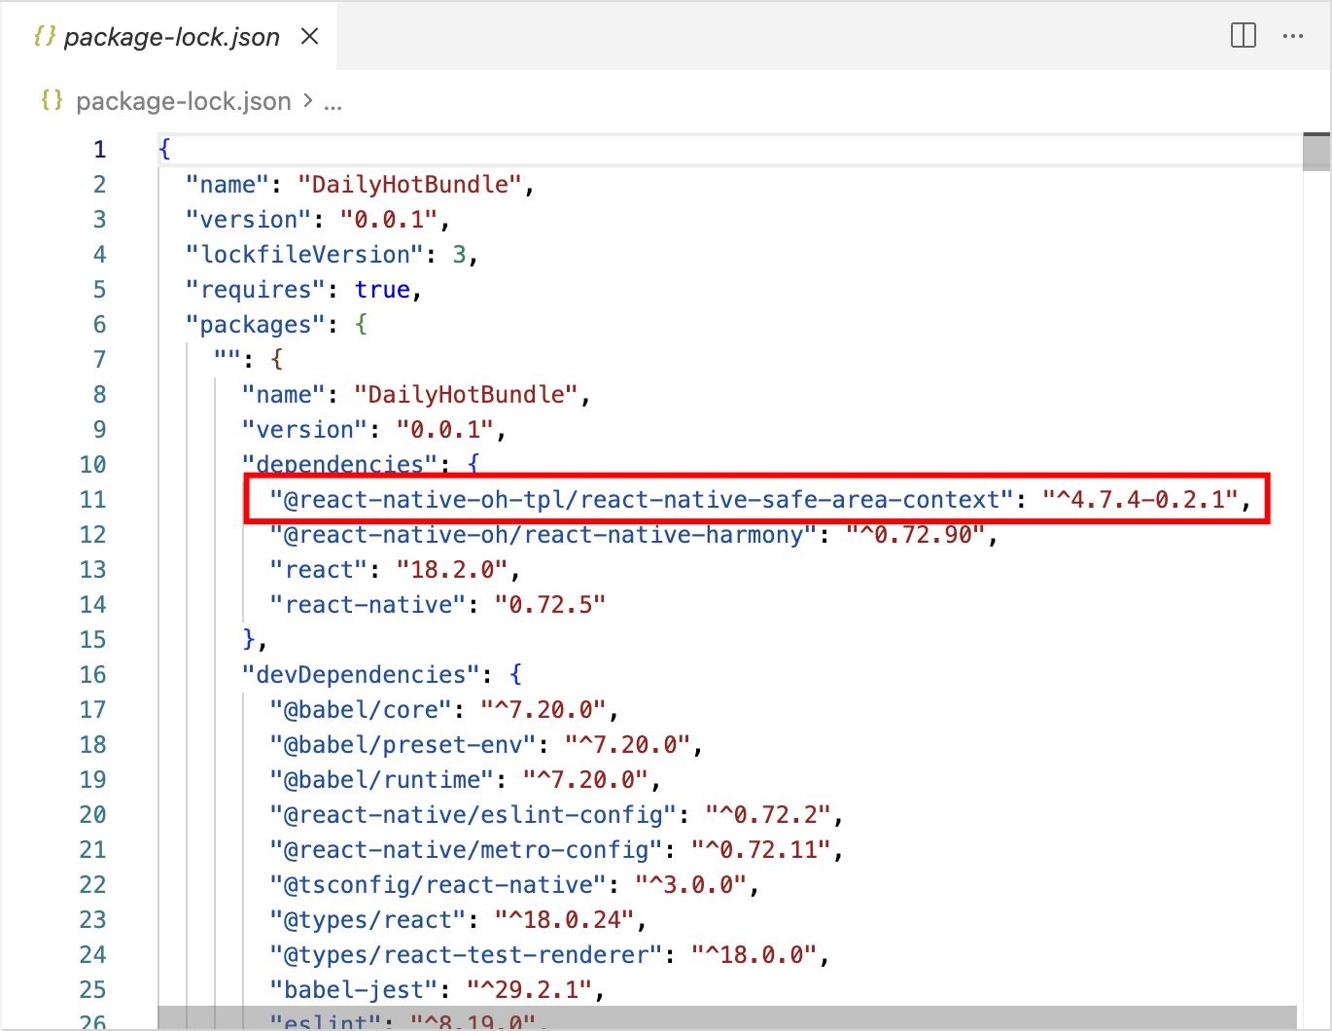Click the "^3.0.0" version value
1332x1031 pixels.
click(x=691, y=885)
